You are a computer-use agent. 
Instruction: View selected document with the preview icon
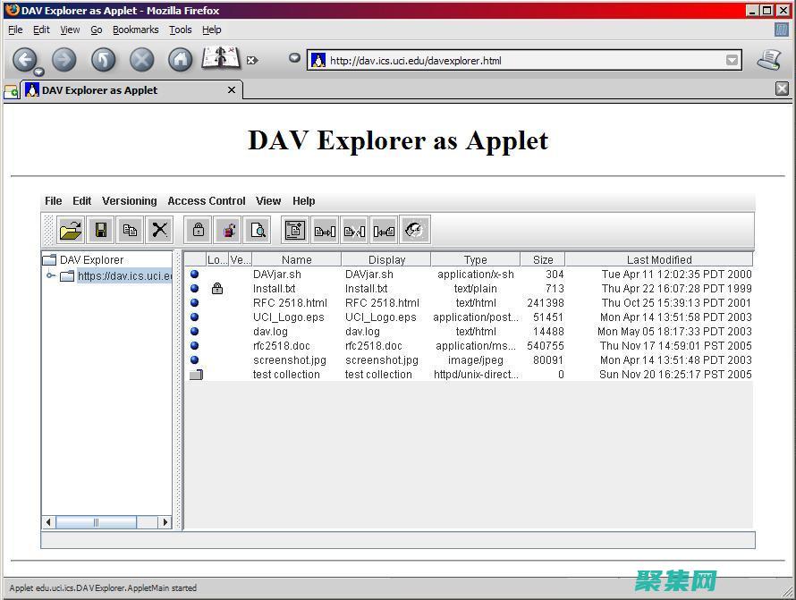click(258, 230)
